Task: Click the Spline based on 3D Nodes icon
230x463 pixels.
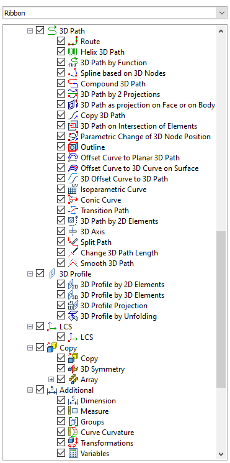Action: pos(73,73)
